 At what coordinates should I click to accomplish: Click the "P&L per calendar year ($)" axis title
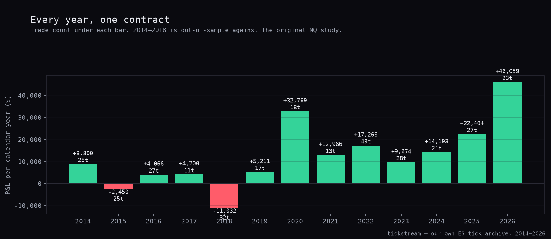point(8,145)
